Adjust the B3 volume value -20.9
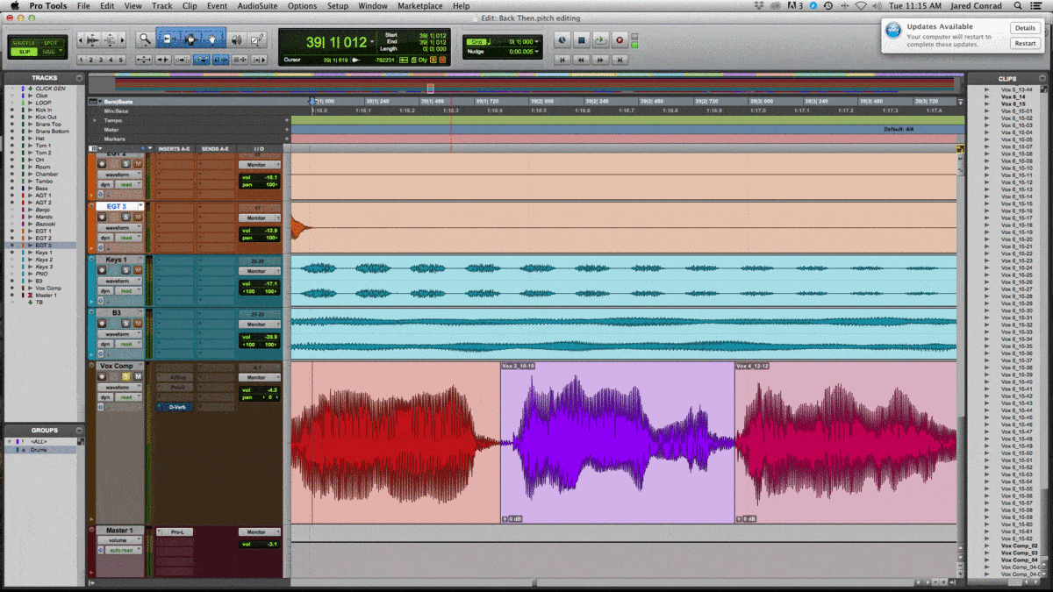 tap(271, 338)
